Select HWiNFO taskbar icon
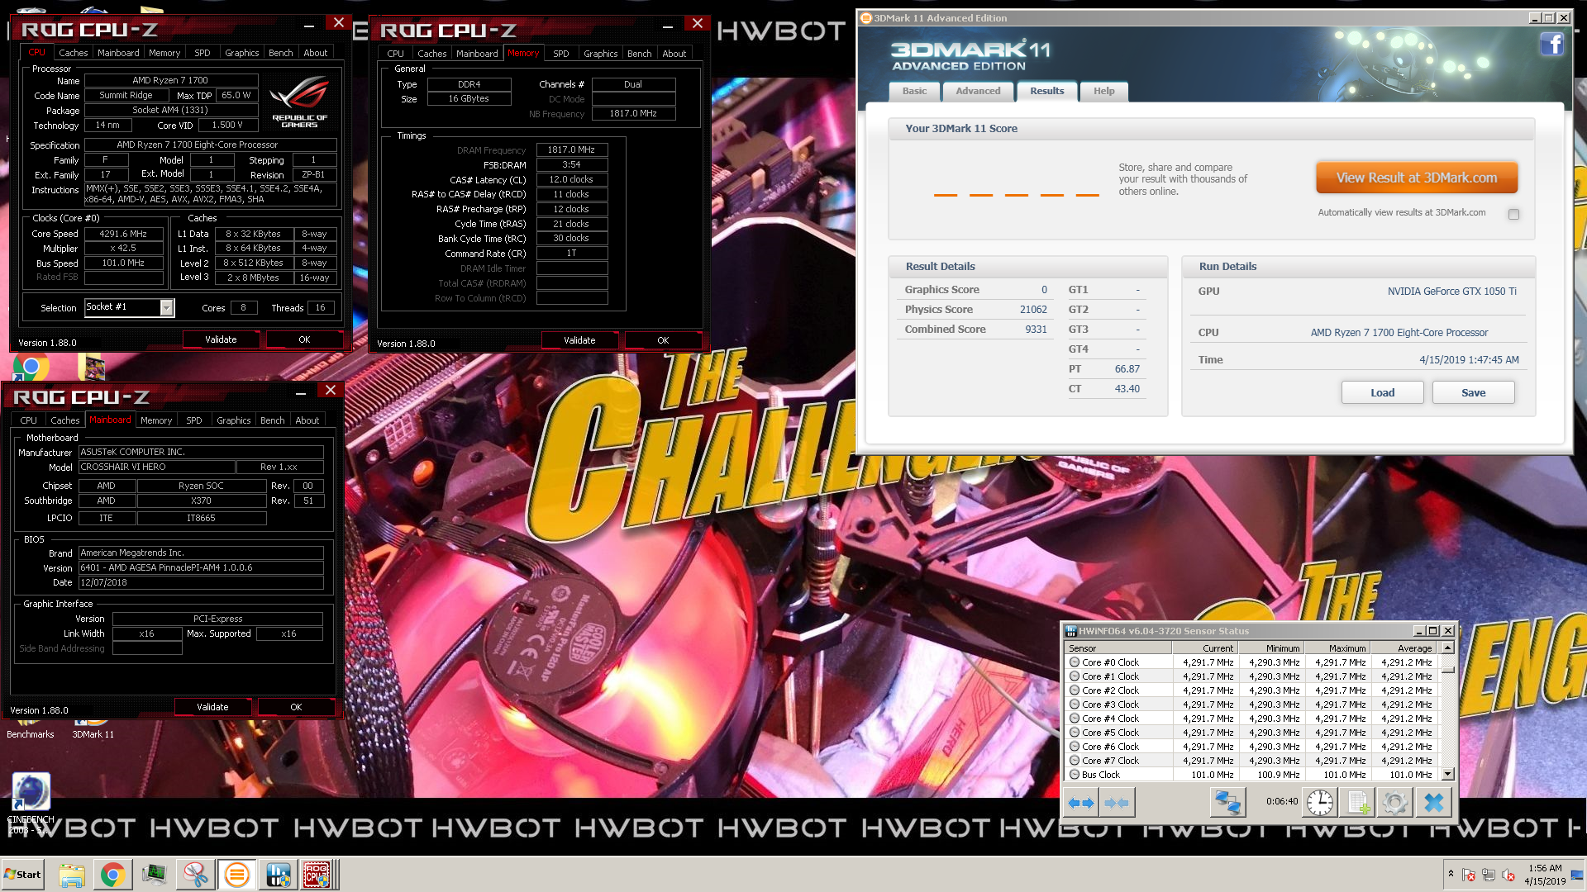The height and width of the screenshot is (892, 1587). [x=278, y=875]
